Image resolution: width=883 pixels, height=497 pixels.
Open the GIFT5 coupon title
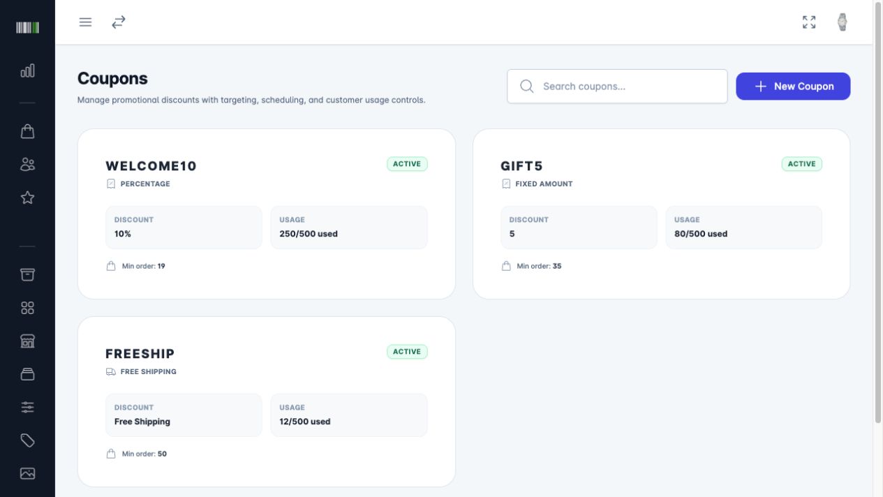(x=521, y=166)
